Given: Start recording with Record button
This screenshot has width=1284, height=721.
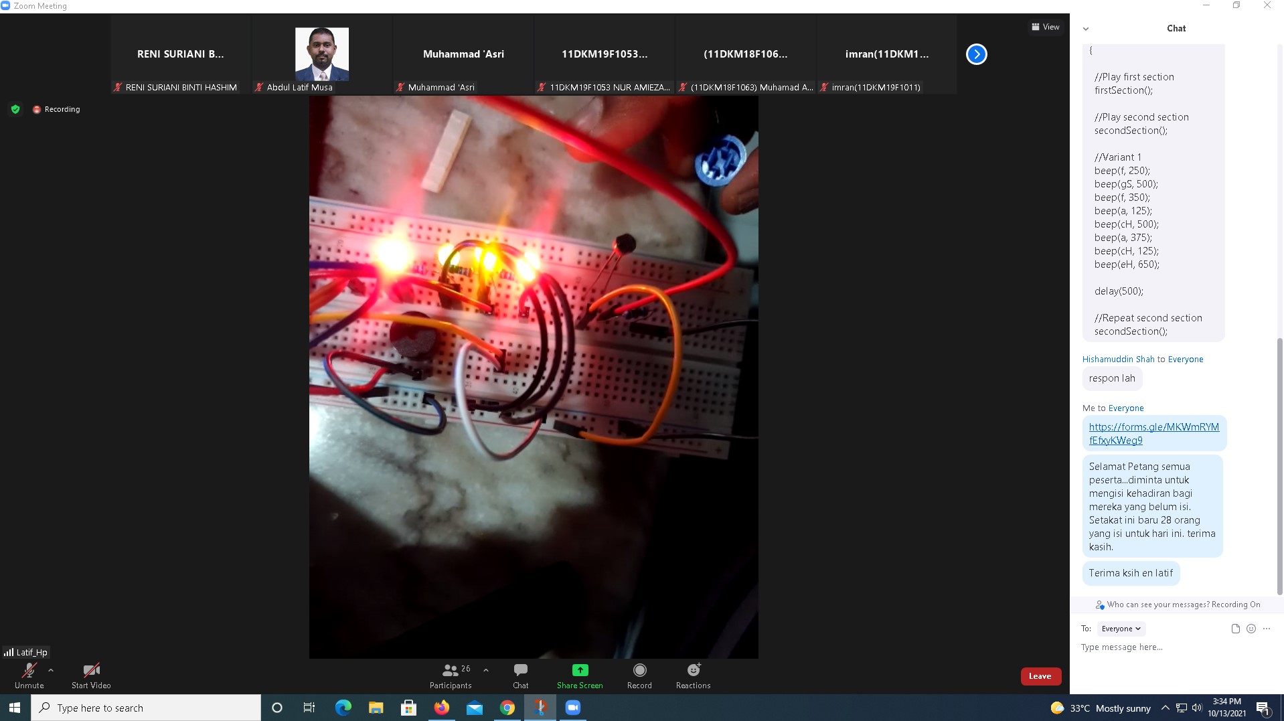Looking at the screenshot, I should pyautogui.click(x=639, y=675).
